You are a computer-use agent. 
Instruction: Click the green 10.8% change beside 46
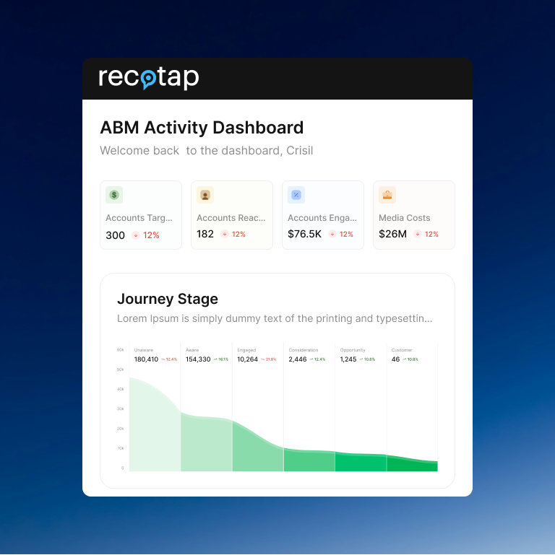(410, 359)
